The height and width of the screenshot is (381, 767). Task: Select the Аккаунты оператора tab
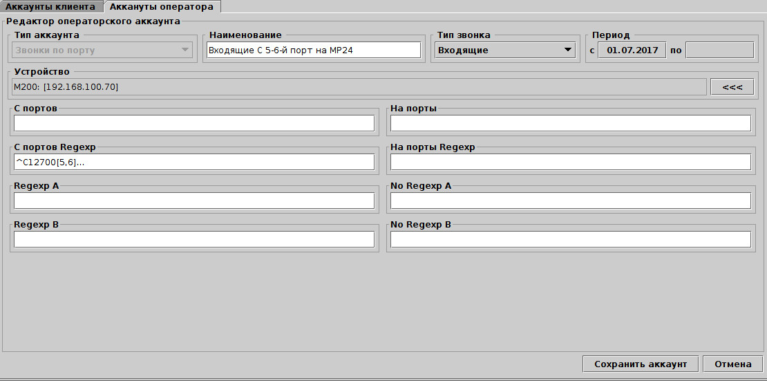[162, 6]
